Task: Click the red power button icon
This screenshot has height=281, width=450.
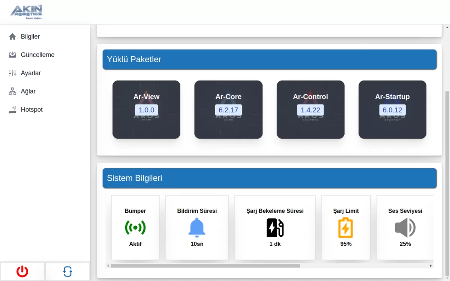Action: coord(22,271)
